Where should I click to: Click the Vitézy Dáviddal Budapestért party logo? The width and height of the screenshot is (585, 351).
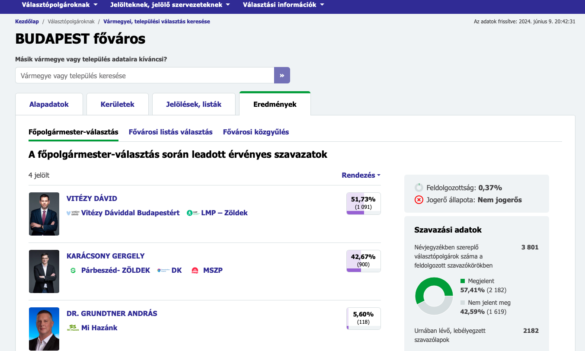pos(73,213)
